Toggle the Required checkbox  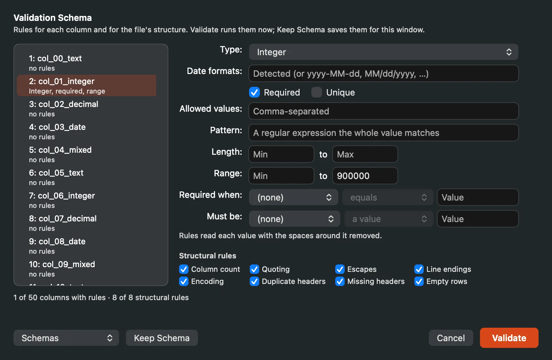[254, 92]
